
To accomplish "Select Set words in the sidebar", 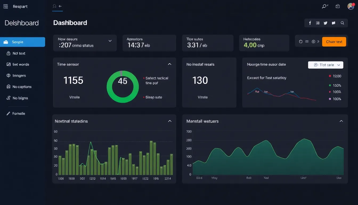I will 21,64.
